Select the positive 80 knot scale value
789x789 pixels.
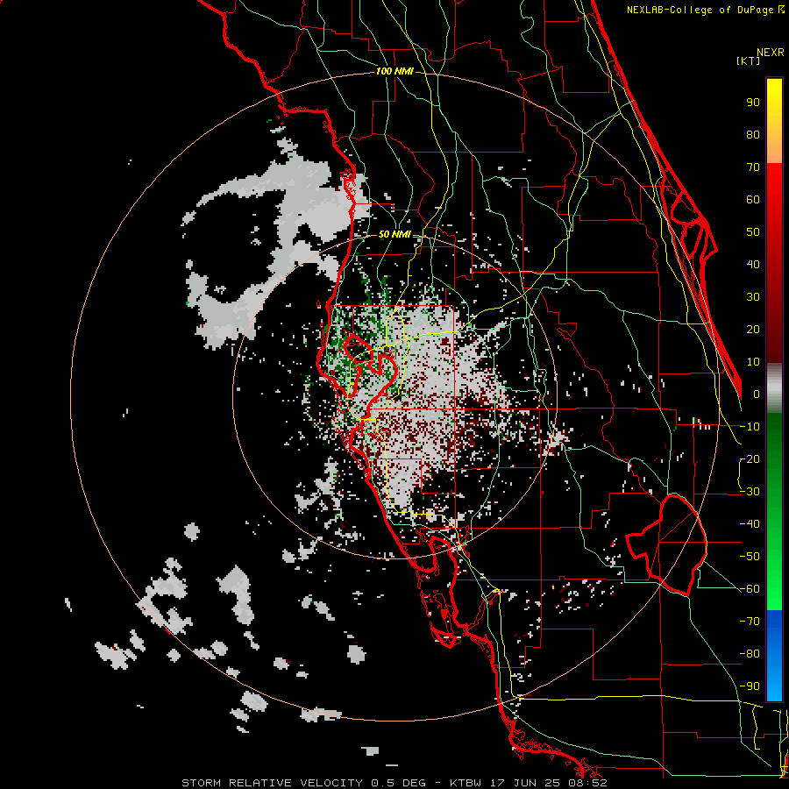[x=753, y=134]
